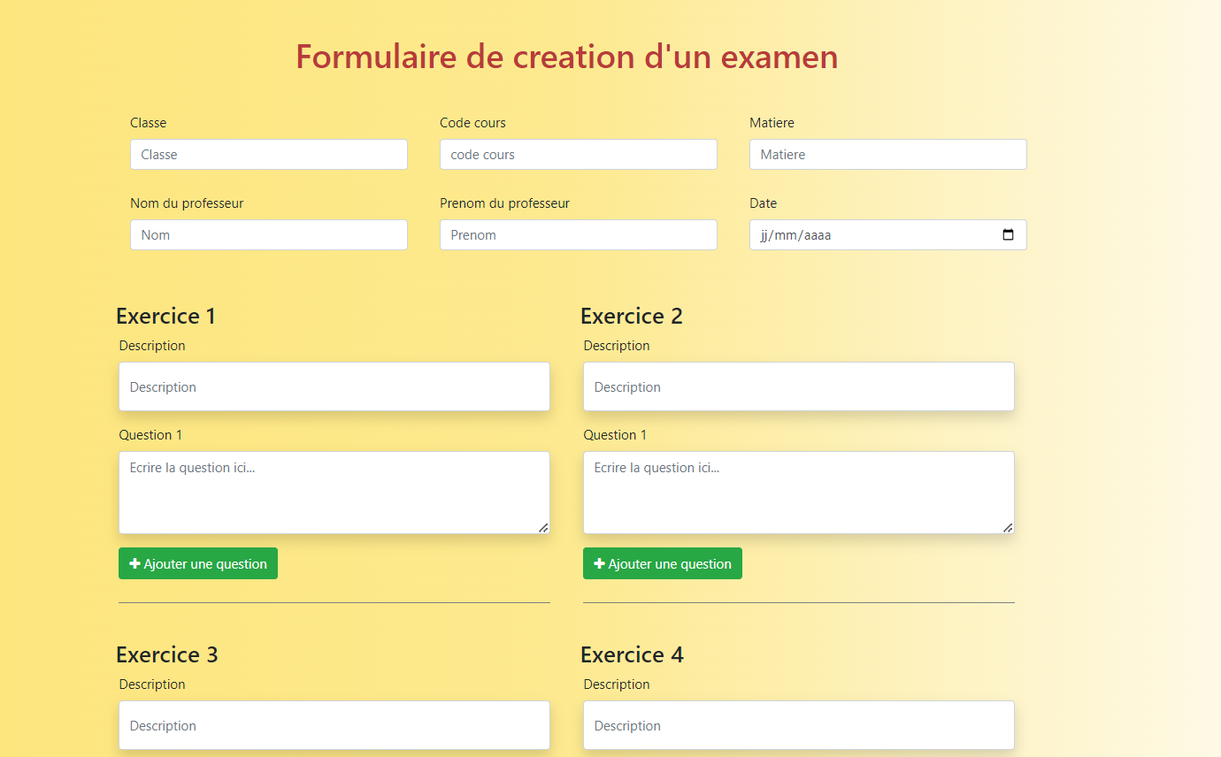Image resolution: width=1221 pixels, height=757 pixels.
Task: Click the Matiere label
Action: (x=772, y=123)
